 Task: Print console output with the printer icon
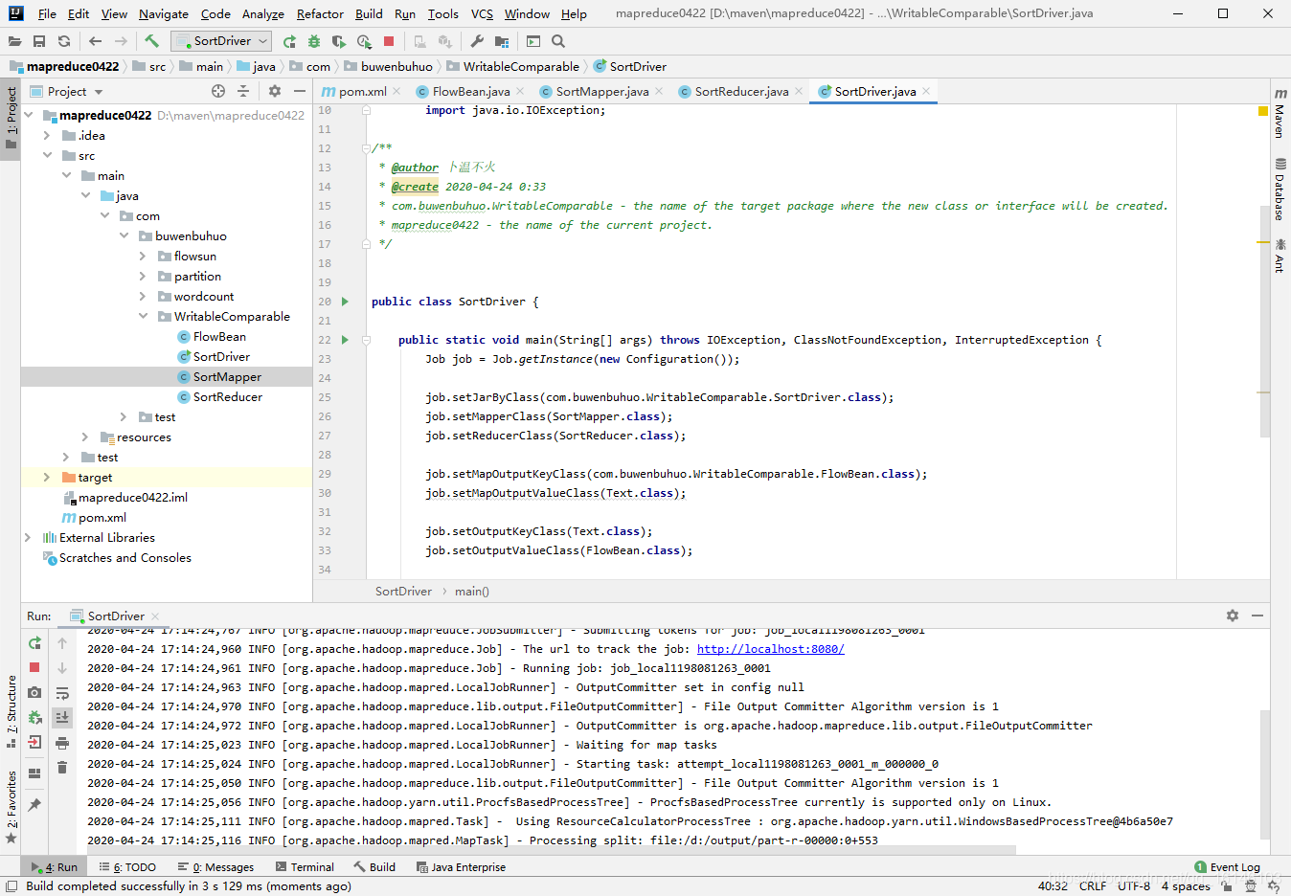[x=62, y=743]
